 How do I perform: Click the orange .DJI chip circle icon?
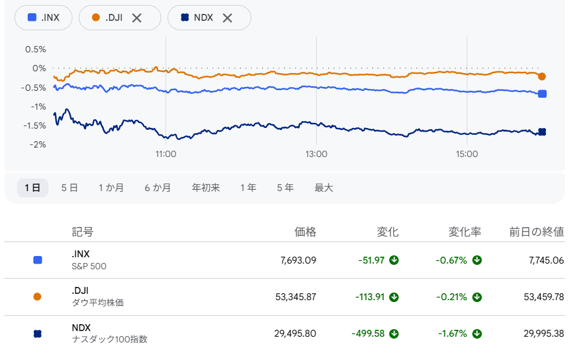96,17
